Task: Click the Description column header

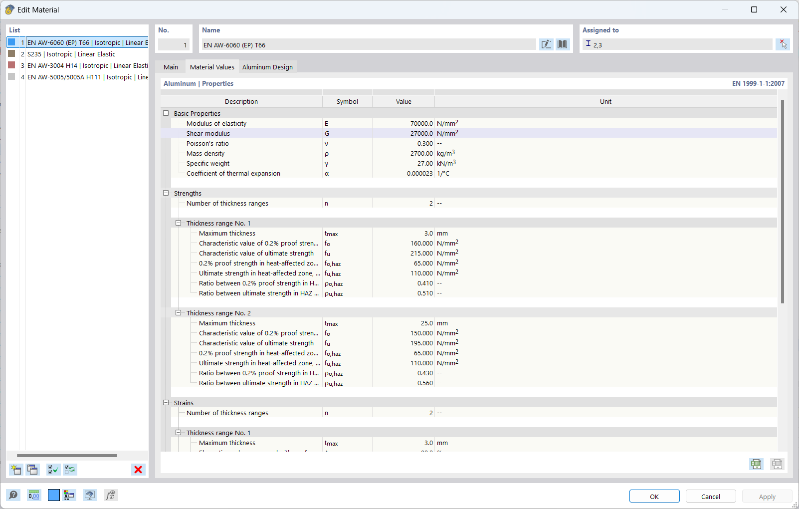Action: [241, 101]
